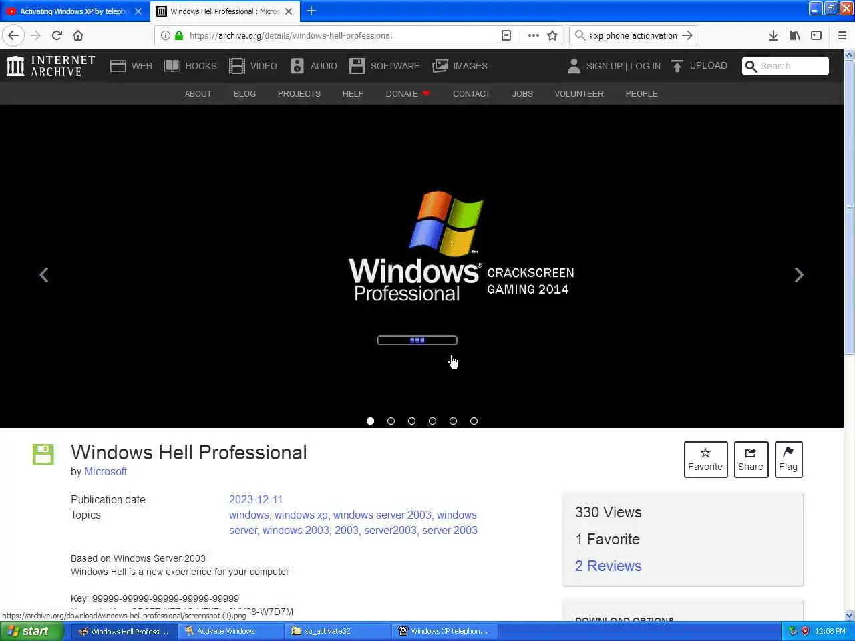
Task: Click the UPLOAD button
Action: pos(699,65)
